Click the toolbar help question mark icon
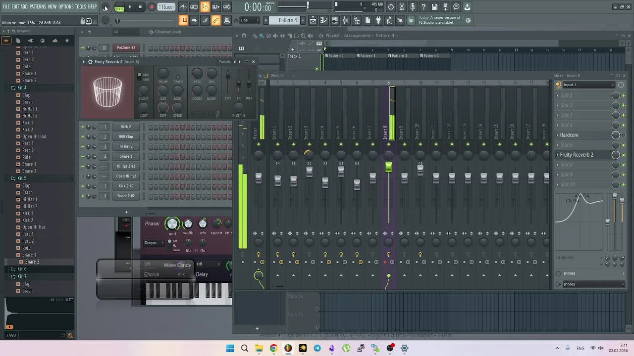Viewport: 634px width, 356px height. click(x=423, y=7)
